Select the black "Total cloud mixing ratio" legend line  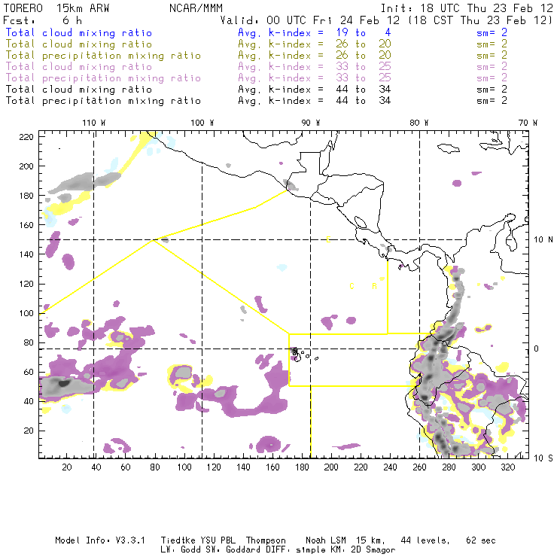click(79, 90)
